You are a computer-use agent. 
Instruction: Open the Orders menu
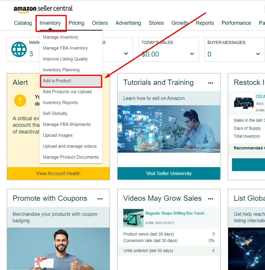[100, 23]
